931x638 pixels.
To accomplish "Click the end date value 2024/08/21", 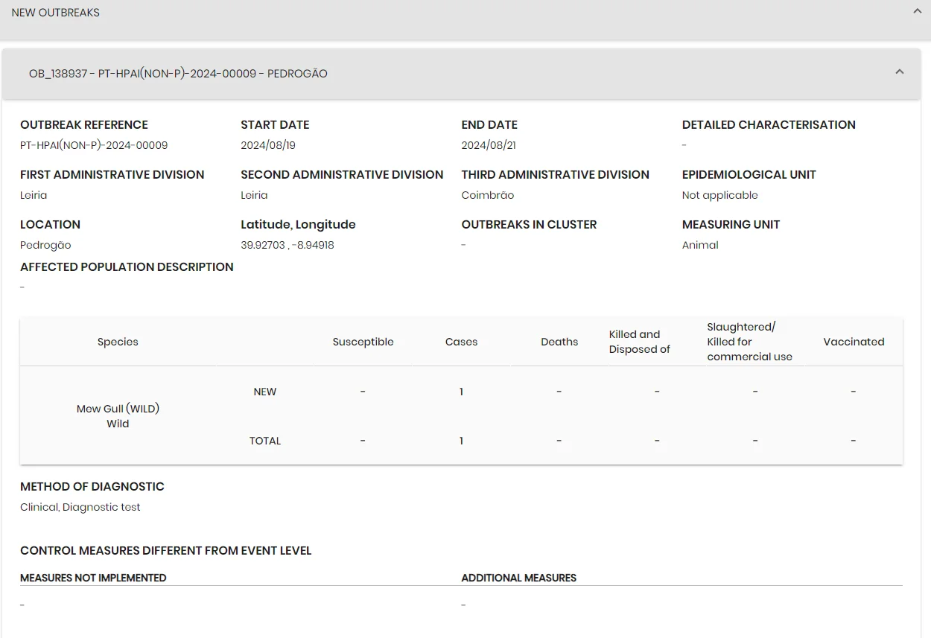I will pos(489,145).
